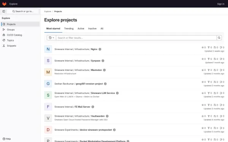
Task: Click the Mastodon avatar letter M
Action: (x=48, y=72)
